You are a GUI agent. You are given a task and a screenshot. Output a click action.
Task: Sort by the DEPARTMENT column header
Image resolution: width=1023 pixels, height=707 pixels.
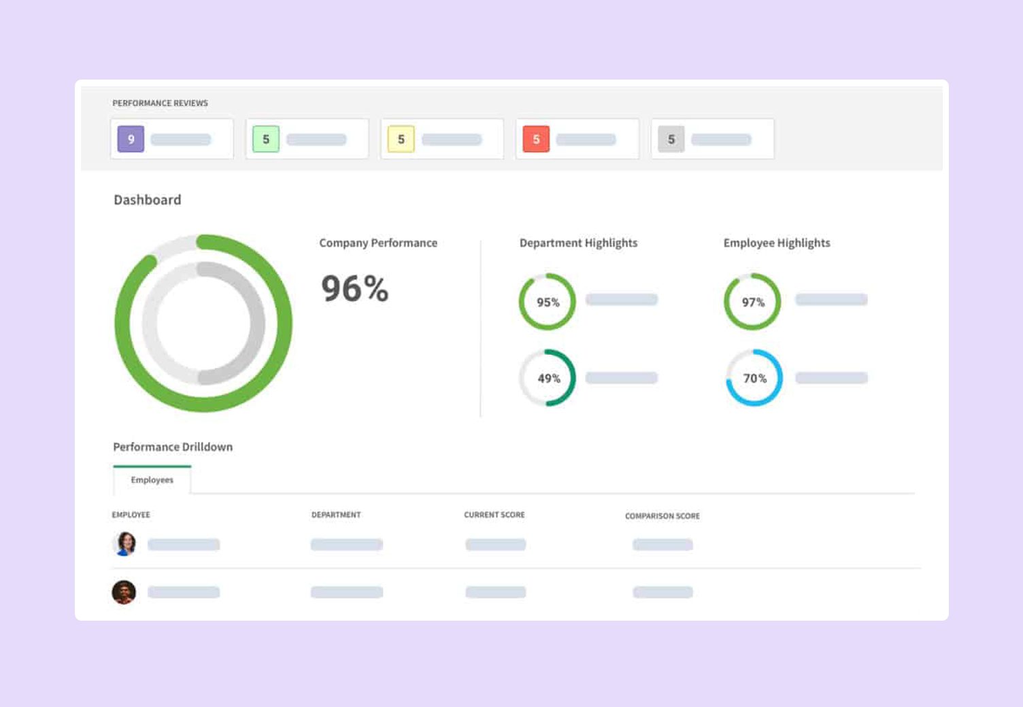tap(336, 515)
